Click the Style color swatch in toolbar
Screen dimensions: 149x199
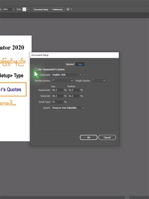(24, 9)
